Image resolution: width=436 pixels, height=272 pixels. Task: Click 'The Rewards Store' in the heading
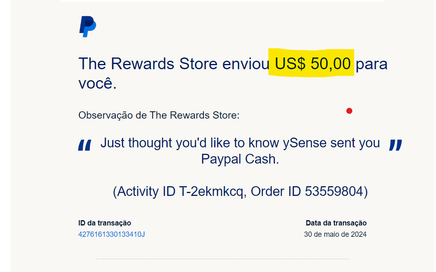[148, 64]
